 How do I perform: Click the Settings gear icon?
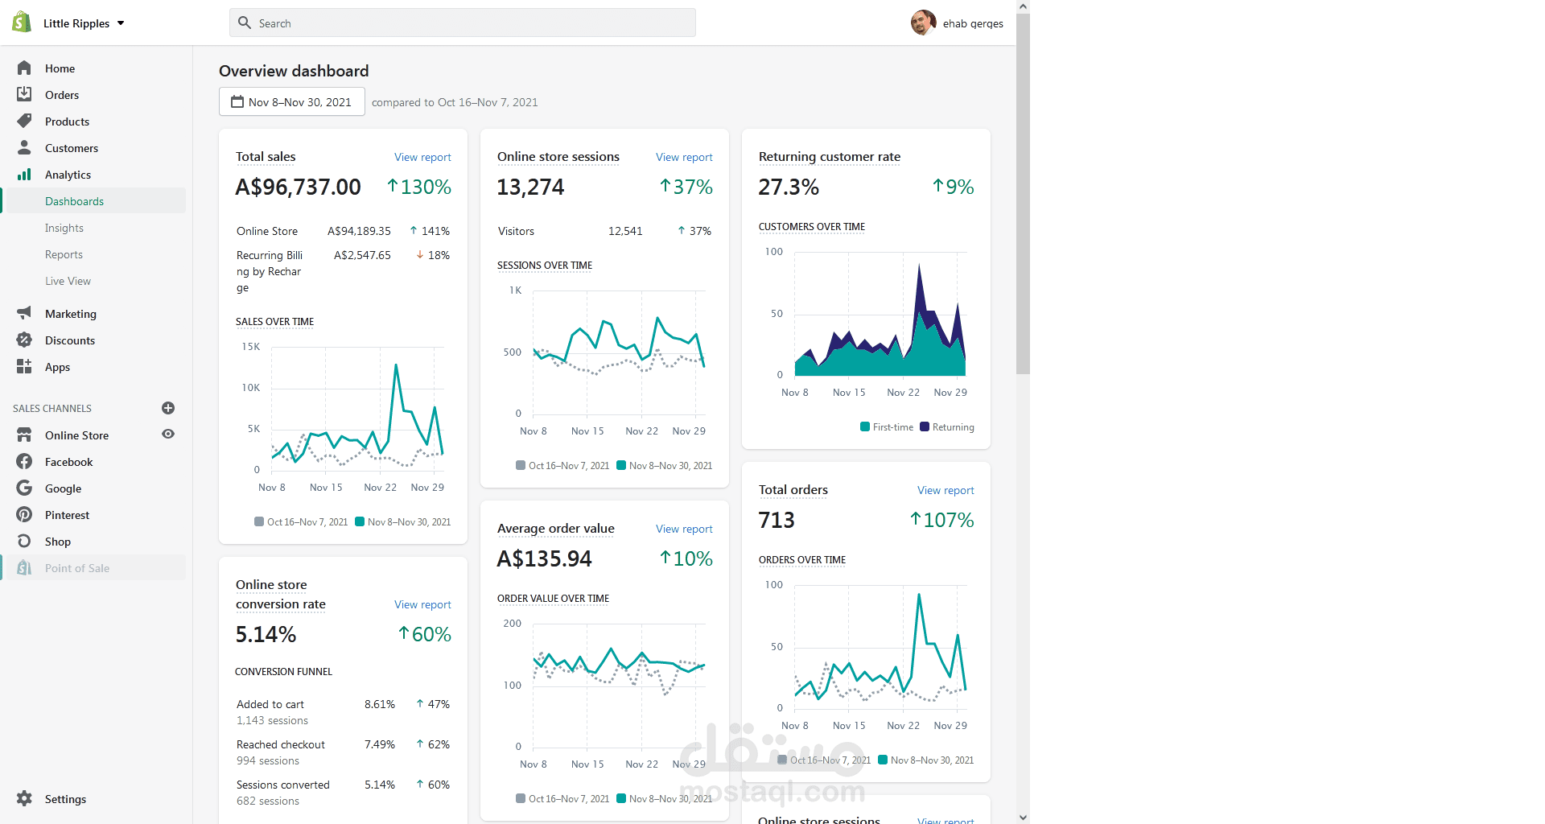coord(24,798)
